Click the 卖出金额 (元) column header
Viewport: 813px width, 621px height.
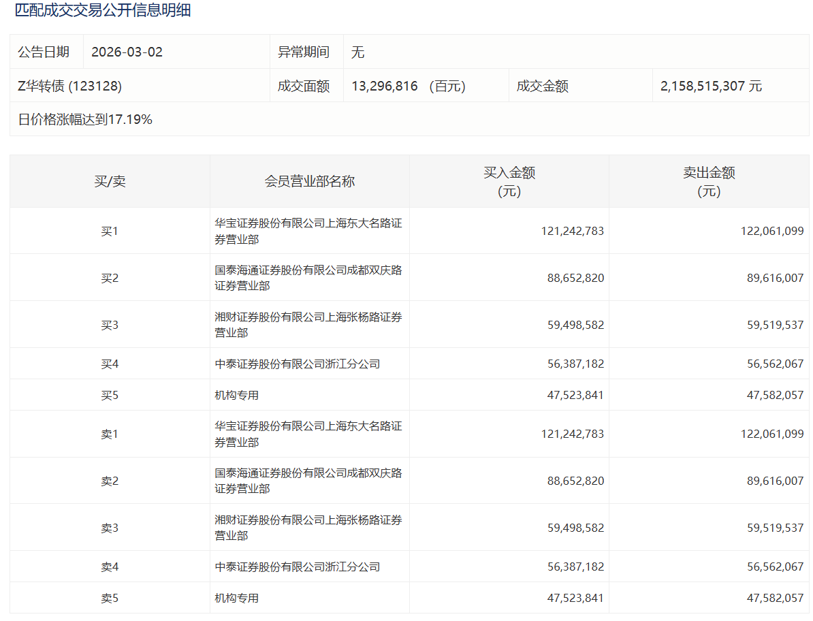coord(709,181)
